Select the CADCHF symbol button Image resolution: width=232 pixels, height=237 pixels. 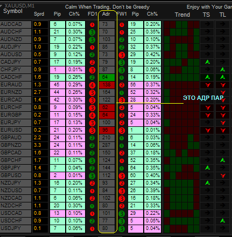coord(16,77)
